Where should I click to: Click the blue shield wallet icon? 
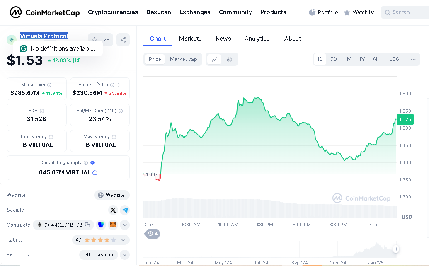(x=101, y=225)
